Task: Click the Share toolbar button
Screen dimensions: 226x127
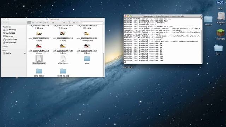Action: click(53, 23)
